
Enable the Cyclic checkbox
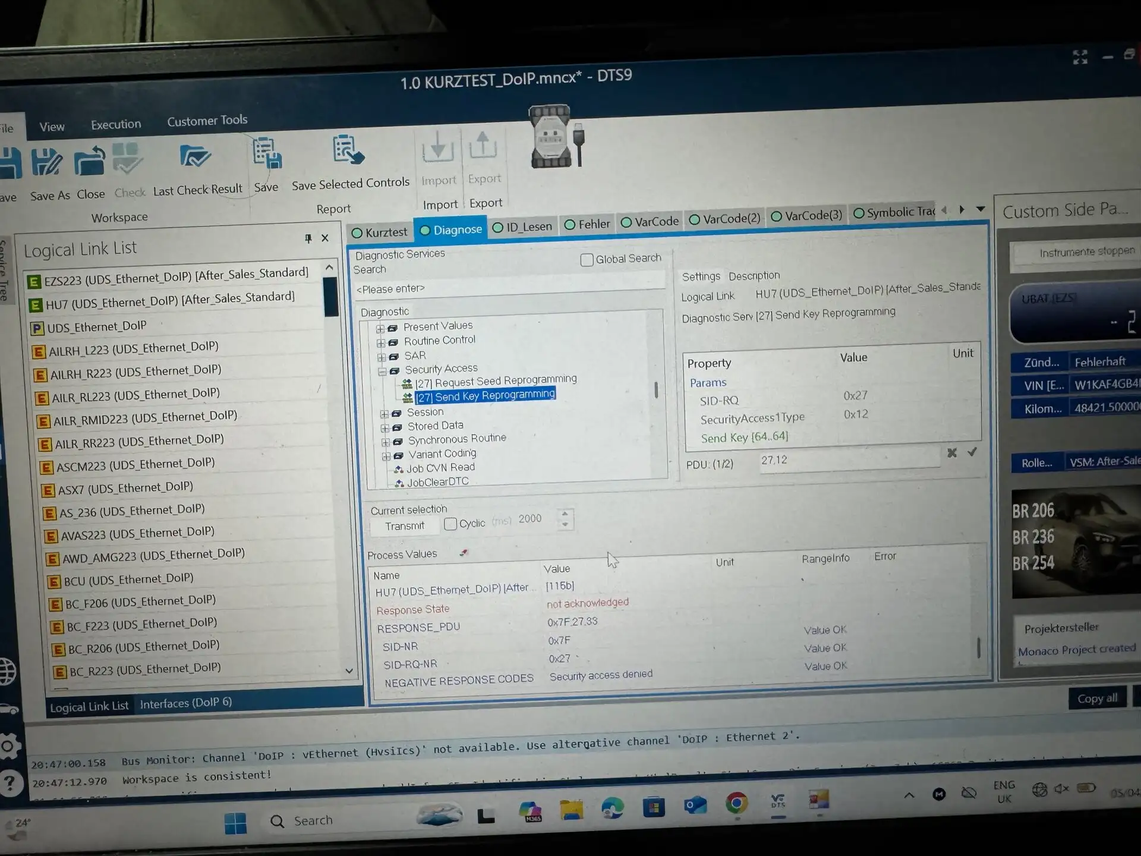click(450, 524)
